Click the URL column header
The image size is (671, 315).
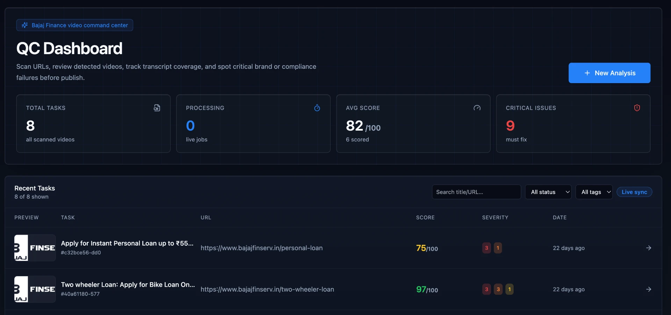[206, 218]
